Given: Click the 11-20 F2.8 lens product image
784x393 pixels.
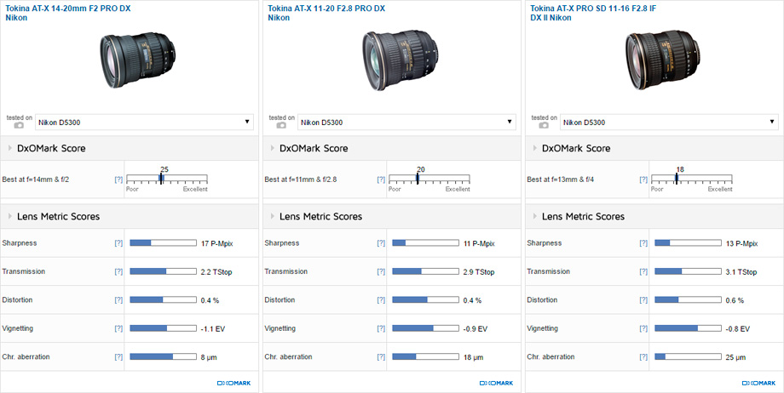Looking at the screenshot, I should tap(400, 61).
